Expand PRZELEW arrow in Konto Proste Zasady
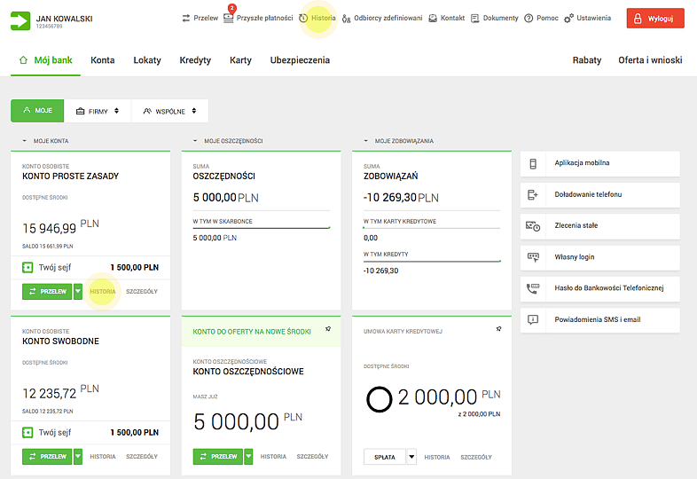This screenshot has width=697, height=479. [78, 292]
